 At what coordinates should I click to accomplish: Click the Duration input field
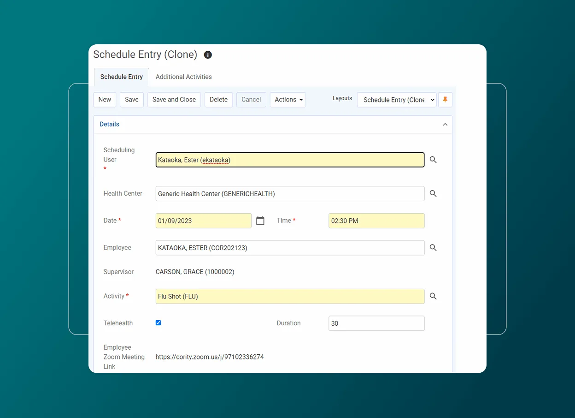376,323
